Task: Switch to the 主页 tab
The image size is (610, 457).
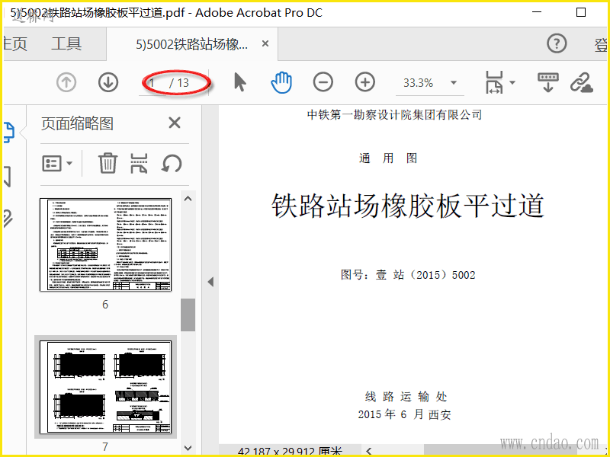Action: click(14, 44)
